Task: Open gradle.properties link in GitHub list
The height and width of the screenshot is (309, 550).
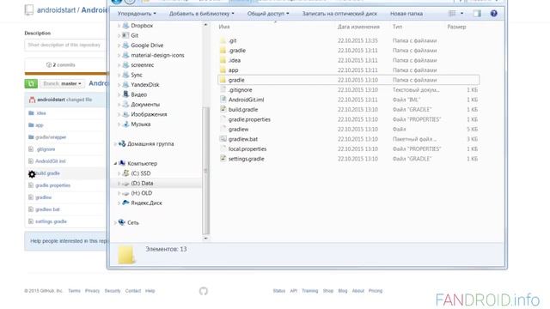Action: [53, 185]
